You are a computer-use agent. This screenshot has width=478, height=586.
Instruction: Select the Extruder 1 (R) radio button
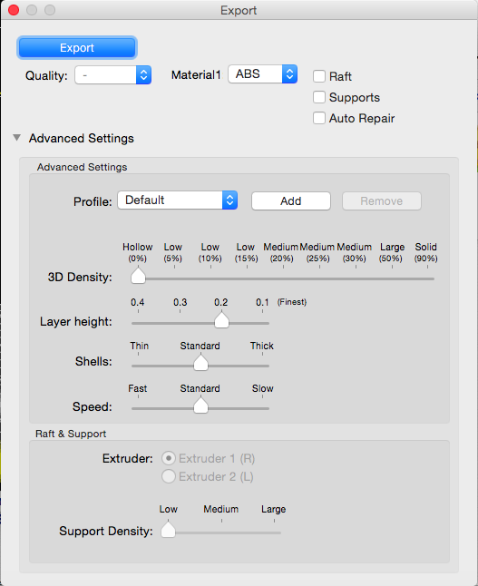pos(169,458)
